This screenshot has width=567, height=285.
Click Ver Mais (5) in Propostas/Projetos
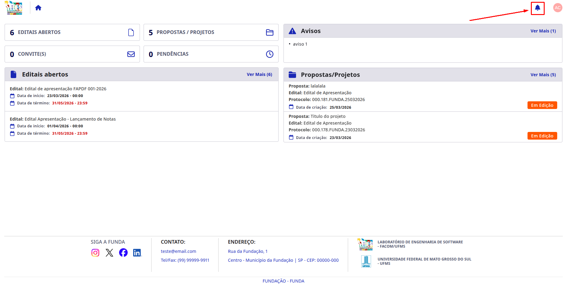[x=543, y=75]
